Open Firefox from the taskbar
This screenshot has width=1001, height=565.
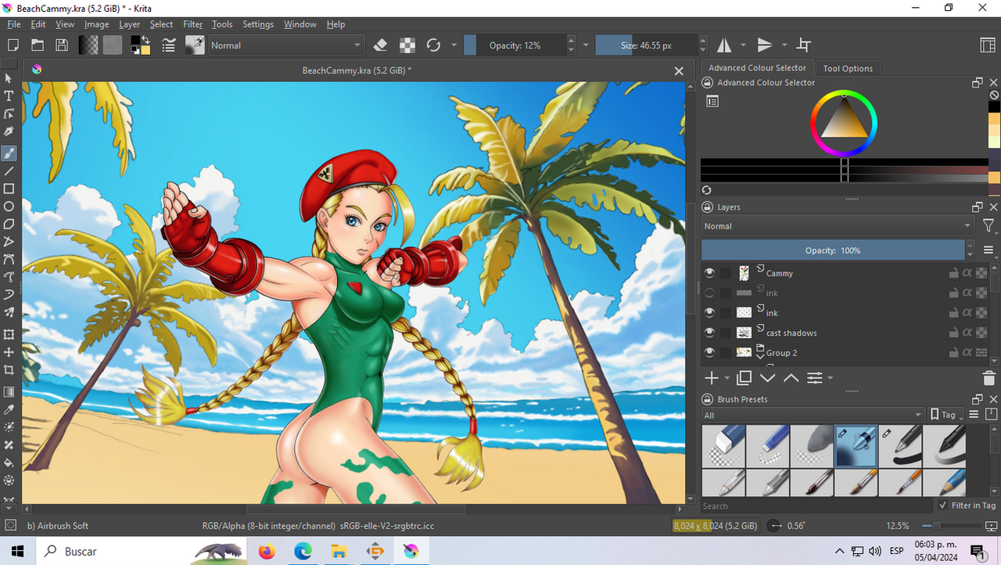click(x=267, y=552)
